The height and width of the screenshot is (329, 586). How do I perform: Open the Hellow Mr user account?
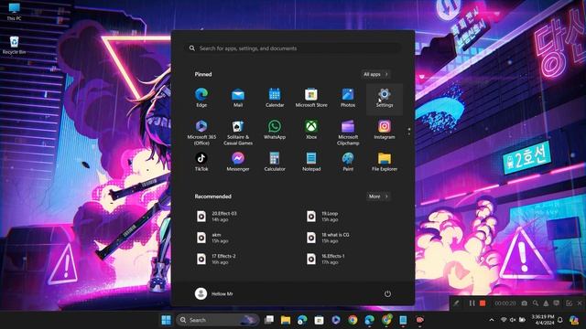click(x=213, y=294)
